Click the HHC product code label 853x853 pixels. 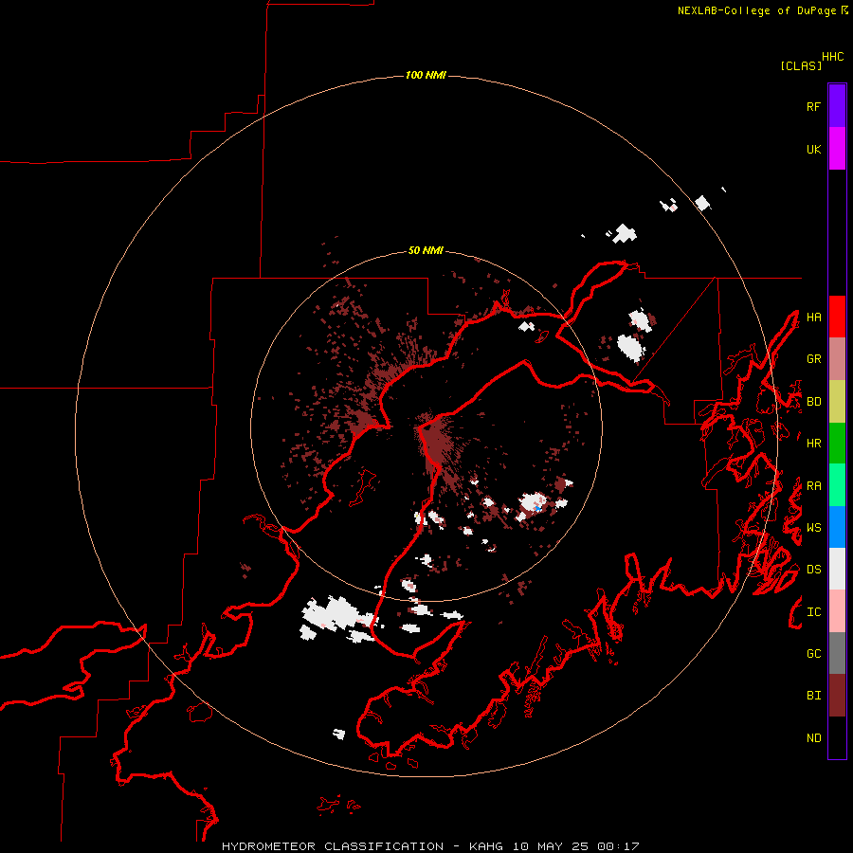833,57
